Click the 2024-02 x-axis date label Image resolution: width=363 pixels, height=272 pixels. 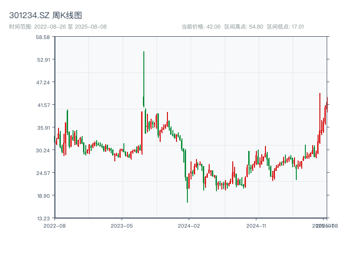tap(189, 225)
